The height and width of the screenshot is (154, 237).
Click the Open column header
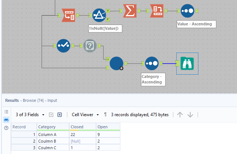[108, 127]
